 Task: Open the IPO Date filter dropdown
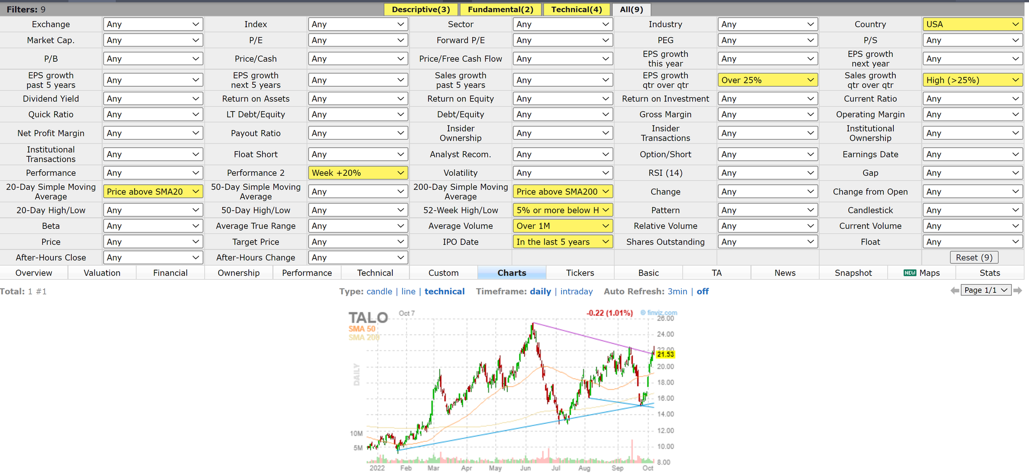563,242
